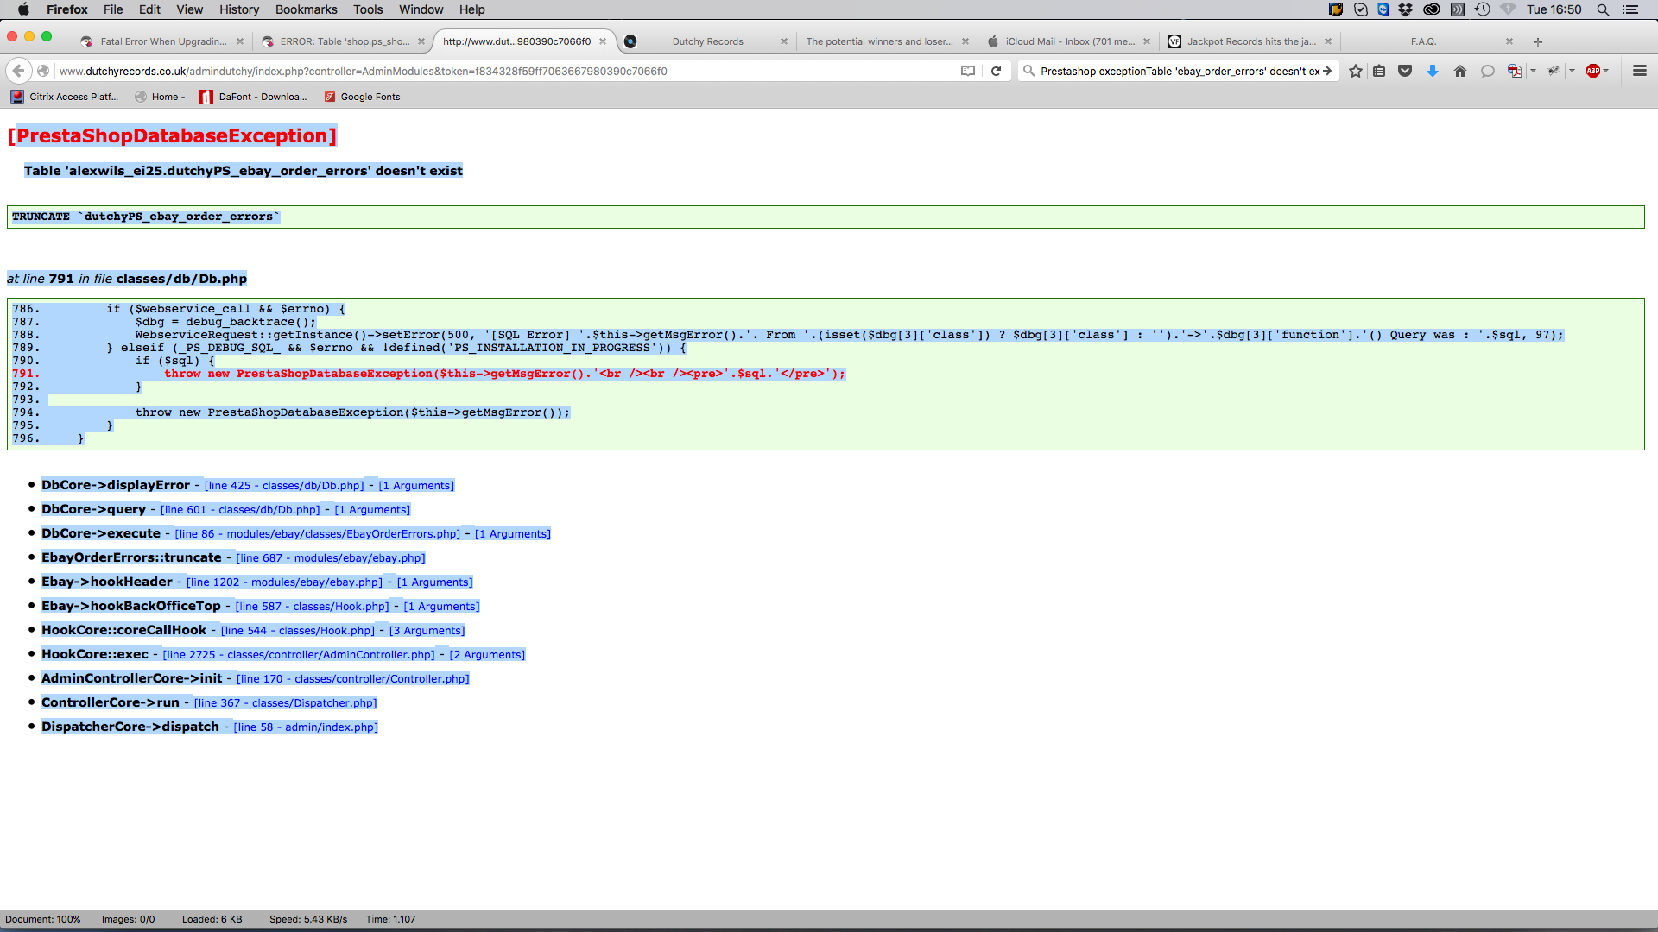Show '[2 Arguments]' for HookCore::exec
Viewport: 1658px width, 932px height.
[487, 655]
